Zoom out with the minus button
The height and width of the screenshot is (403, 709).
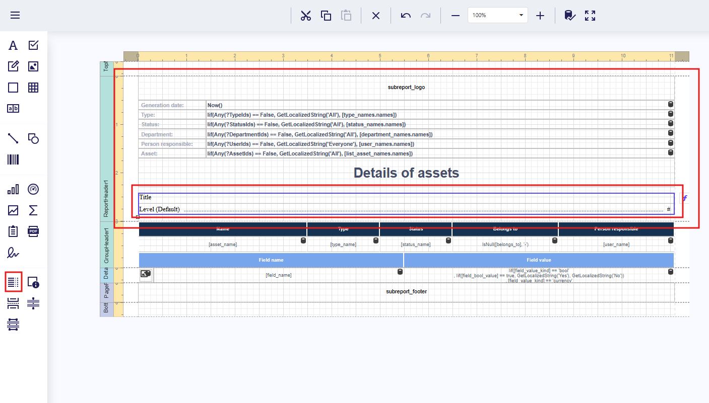[x=456, y=15]
